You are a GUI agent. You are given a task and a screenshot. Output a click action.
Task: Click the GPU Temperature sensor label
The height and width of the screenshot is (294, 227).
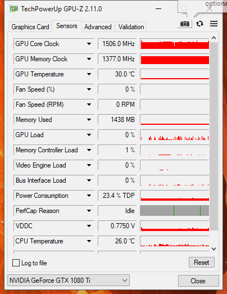point(39,74)
